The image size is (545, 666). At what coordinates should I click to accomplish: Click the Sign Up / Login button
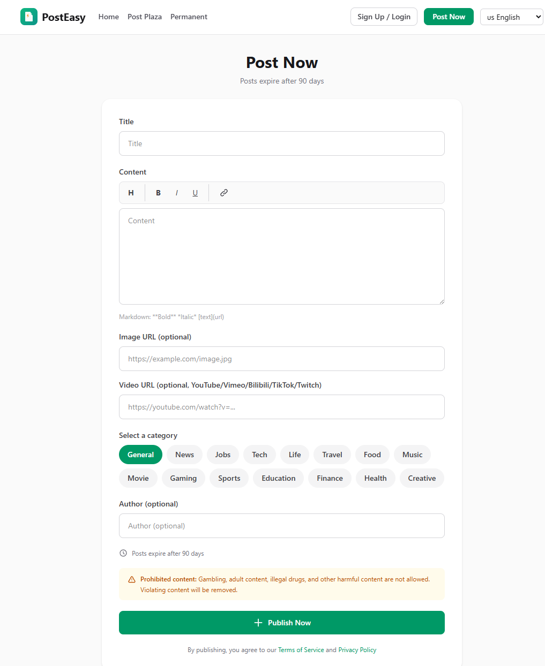[384, 17]
